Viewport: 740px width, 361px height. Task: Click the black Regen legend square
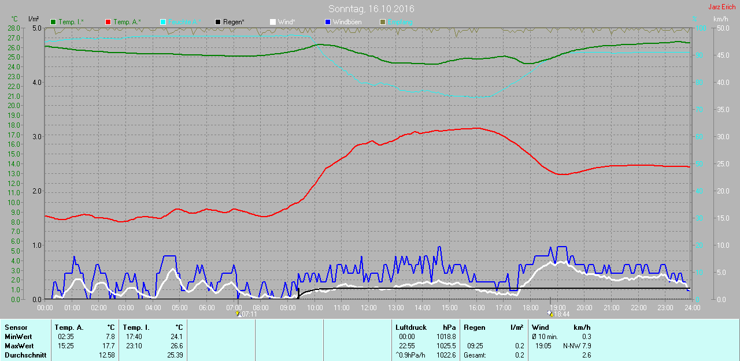point(218,22)
